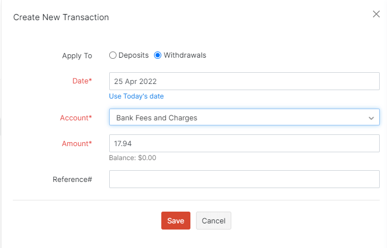Click the chevron arrow in the Account field

pyautogui.click(x=371, y=118)
